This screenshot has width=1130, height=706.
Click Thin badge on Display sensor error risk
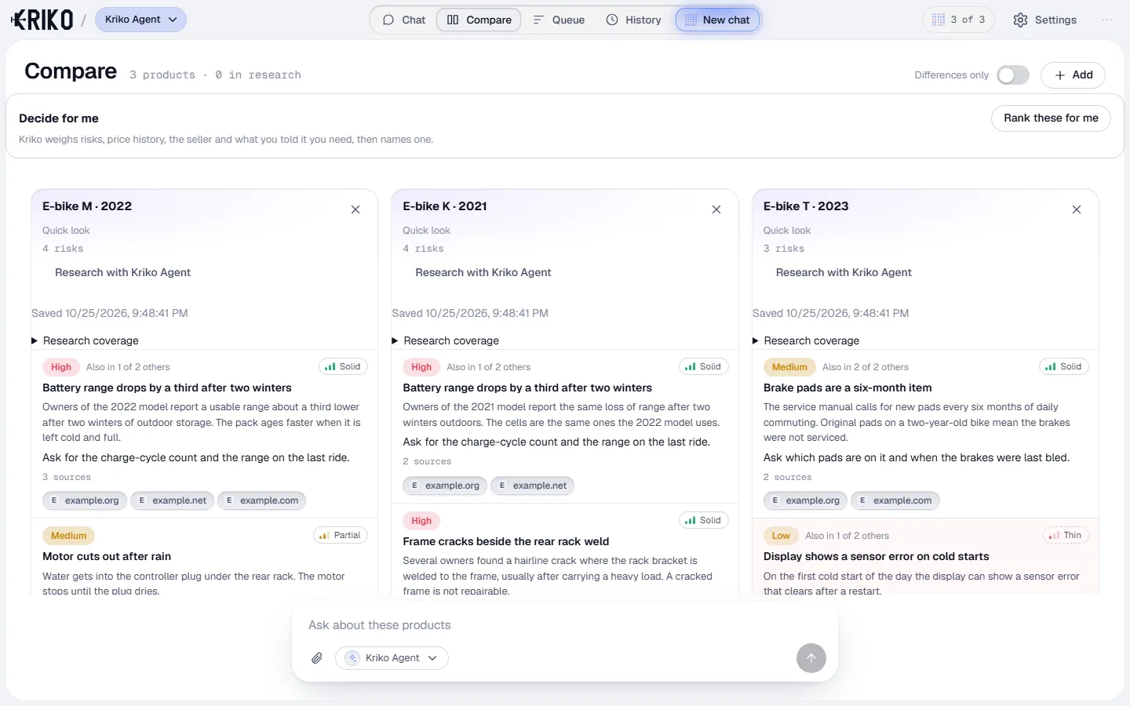1066,535
